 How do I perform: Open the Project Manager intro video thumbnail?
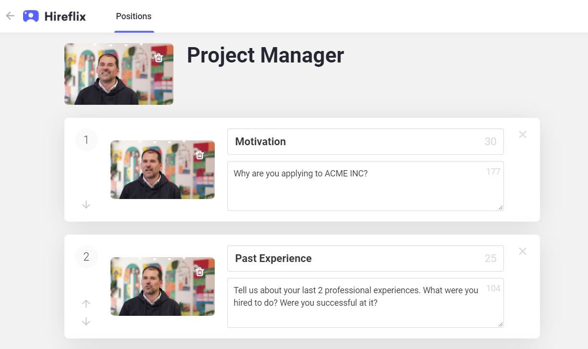pyautogui.click(x=119, y=74)
